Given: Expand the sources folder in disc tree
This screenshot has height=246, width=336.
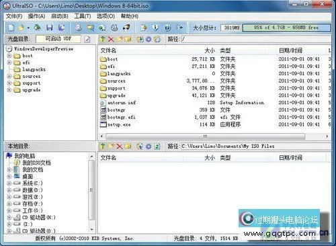Looking at the screenshot, I should point(9,76).
